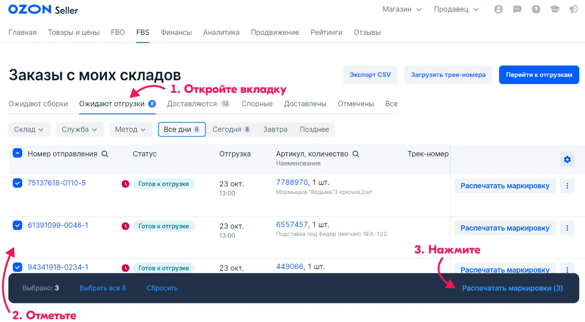
Task: Print label for order 75137618-0110-5
Action: (x=505, y=186)
